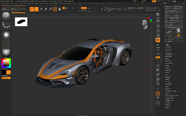Switch to the Rotate transform tool

50,9
